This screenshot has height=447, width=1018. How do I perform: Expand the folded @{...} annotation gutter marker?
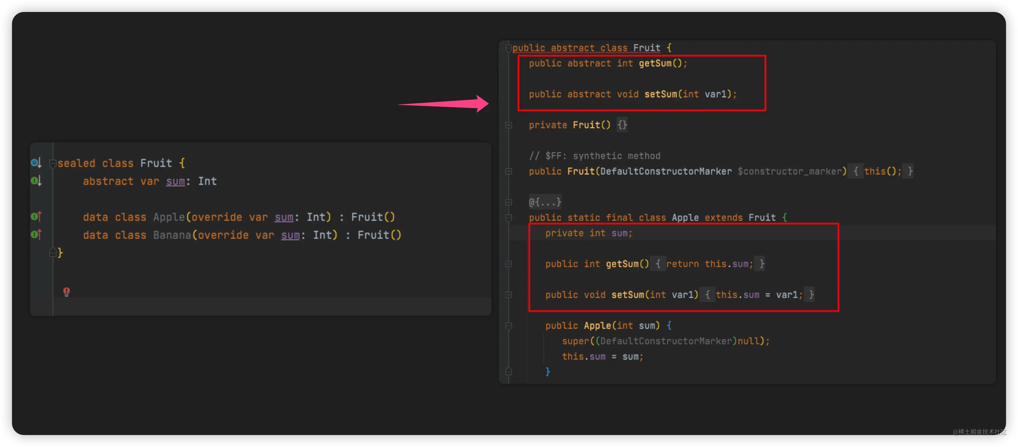pos(509,202)
